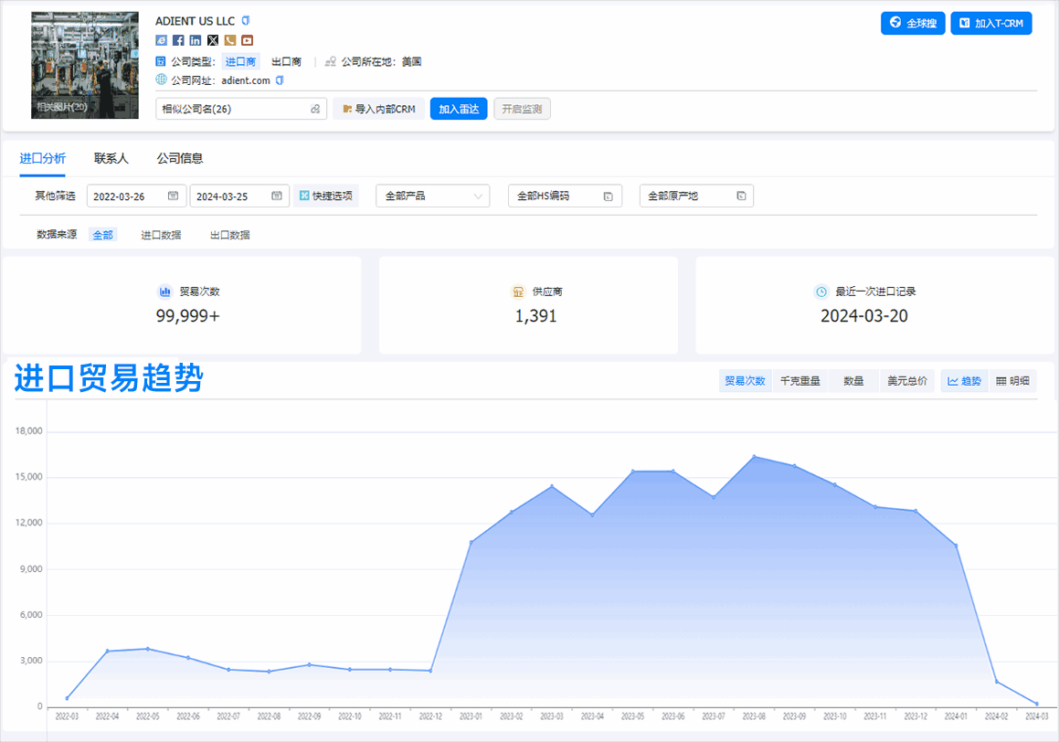Switch chart to 明细 detail view
Image resolution: width=1059 pixels, height=742 pixels.
pos(1012,381)
